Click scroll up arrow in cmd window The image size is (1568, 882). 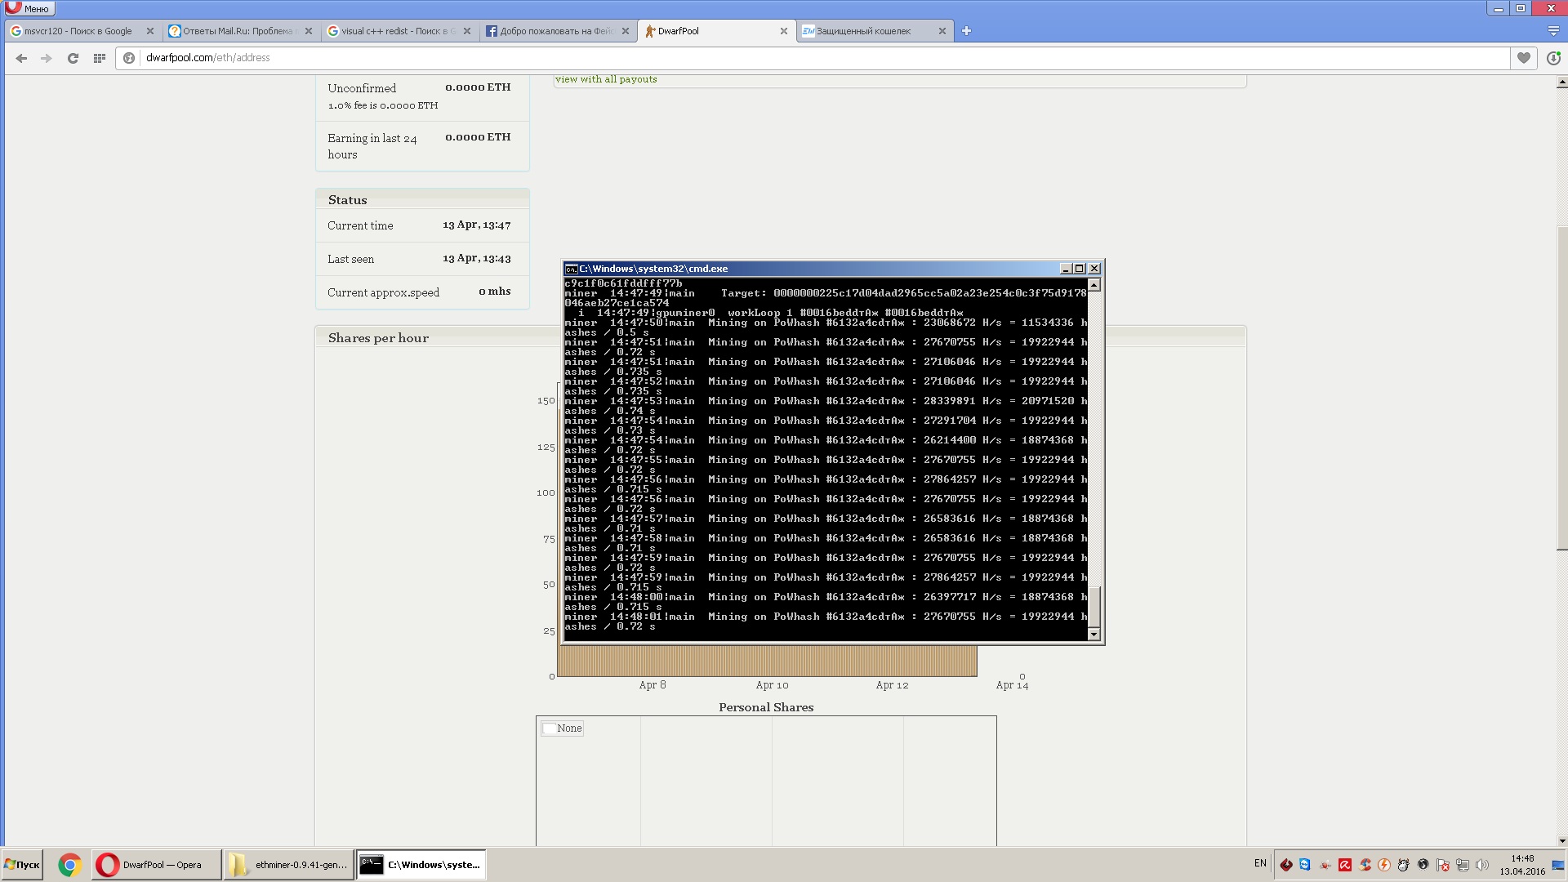1094,284
